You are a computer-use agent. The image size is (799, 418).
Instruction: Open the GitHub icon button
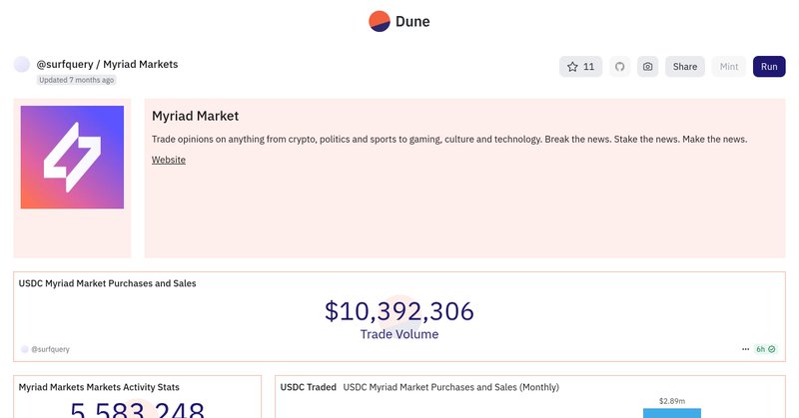[x=619, y=67]
